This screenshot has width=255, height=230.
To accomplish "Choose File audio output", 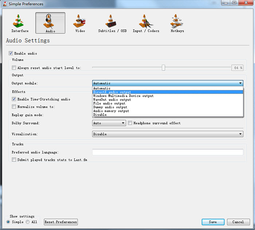I will 168,104.
